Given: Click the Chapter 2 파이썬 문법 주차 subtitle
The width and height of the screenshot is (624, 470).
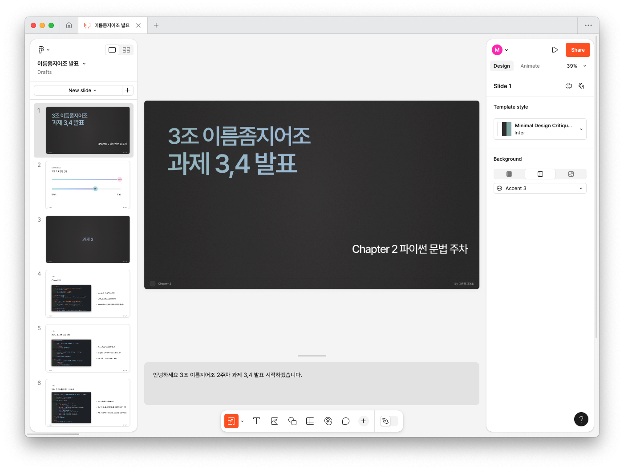Looking at the screenshot, I should (x=410, y=249).
